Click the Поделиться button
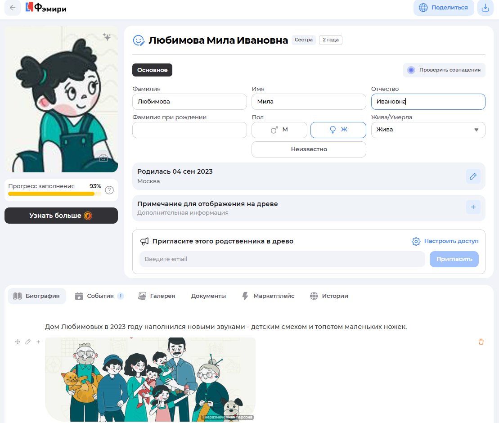 pos(444,8)
